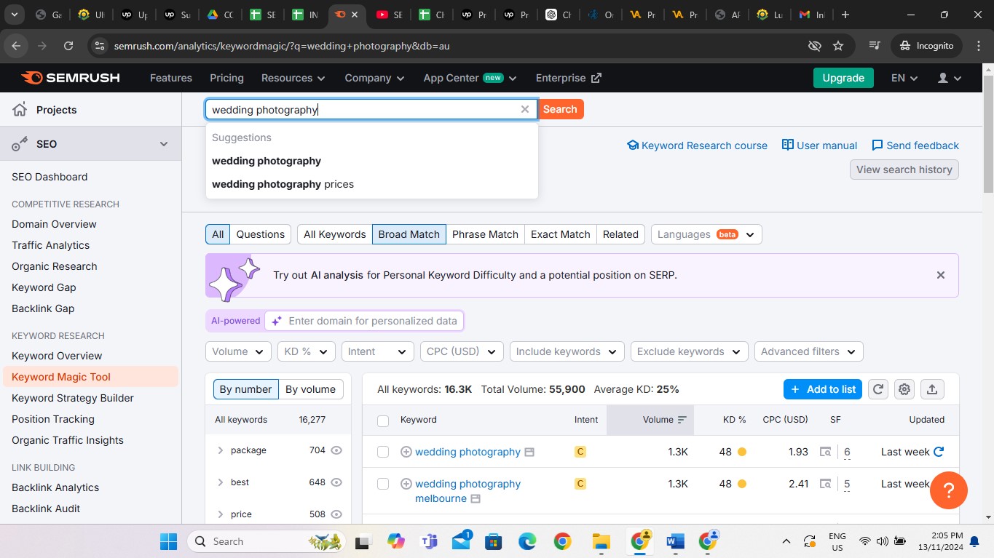The height and width of the screenshot is (558, 994).
Task: Check the 'wedding photography melbourne' row checkbox
Action: [383, 484]
